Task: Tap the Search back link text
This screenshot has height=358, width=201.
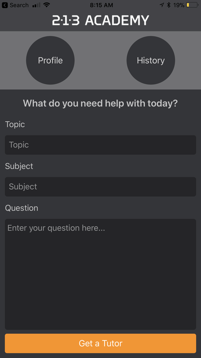Action: pos(19,5)
